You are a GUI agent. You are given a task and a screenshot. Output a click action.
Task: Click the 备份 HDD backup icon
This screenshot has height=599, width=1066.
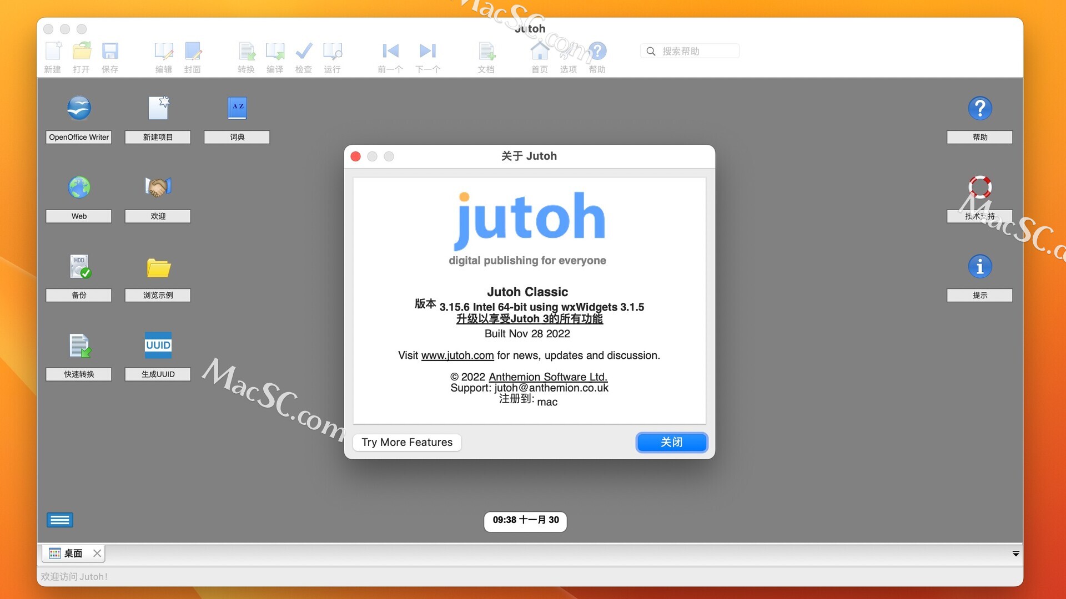coord(79,266)
